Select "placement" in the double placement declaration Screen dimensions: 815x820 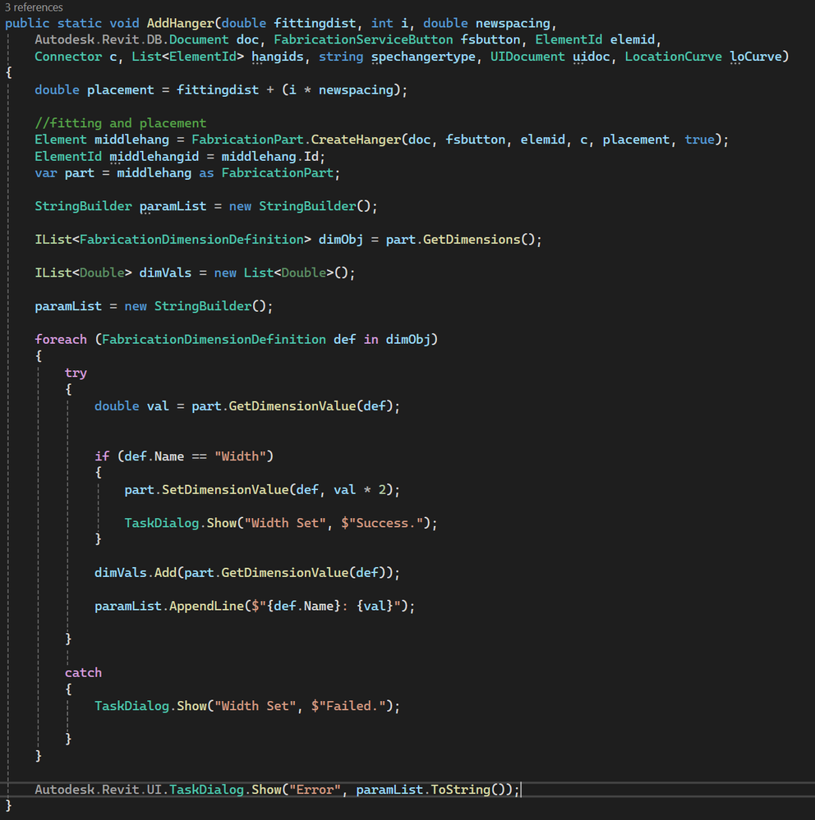coord(121,90)
